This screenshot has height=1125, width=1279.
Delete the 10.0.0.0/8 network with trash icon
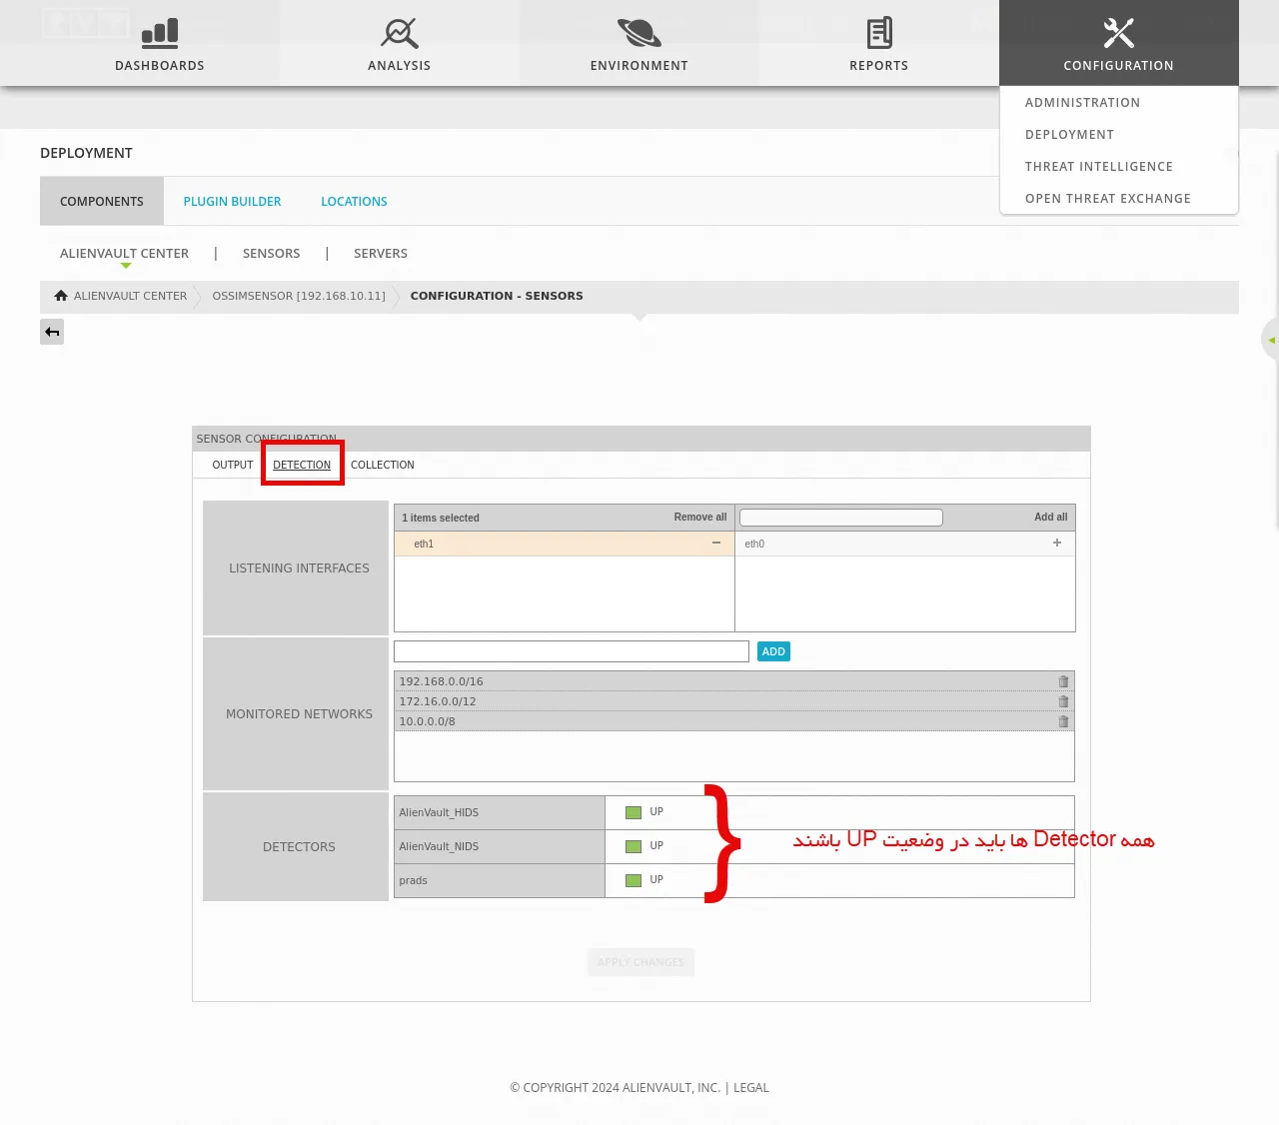pos(1063,721)
